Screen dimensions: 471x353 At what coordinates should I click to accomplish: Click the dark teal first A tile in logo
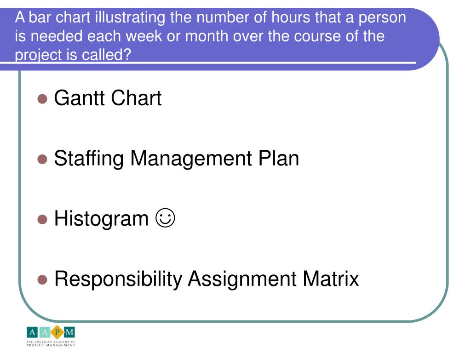(32, 332)
